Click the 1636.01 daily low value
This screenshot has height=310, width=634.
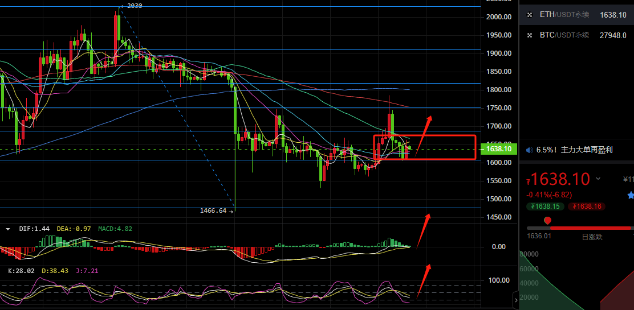[539, 236]
